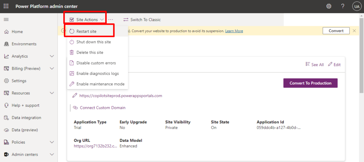The image size is (364, 162).
Task: Click the Switch To Classic arrows icon
Action: click(125, 19)
